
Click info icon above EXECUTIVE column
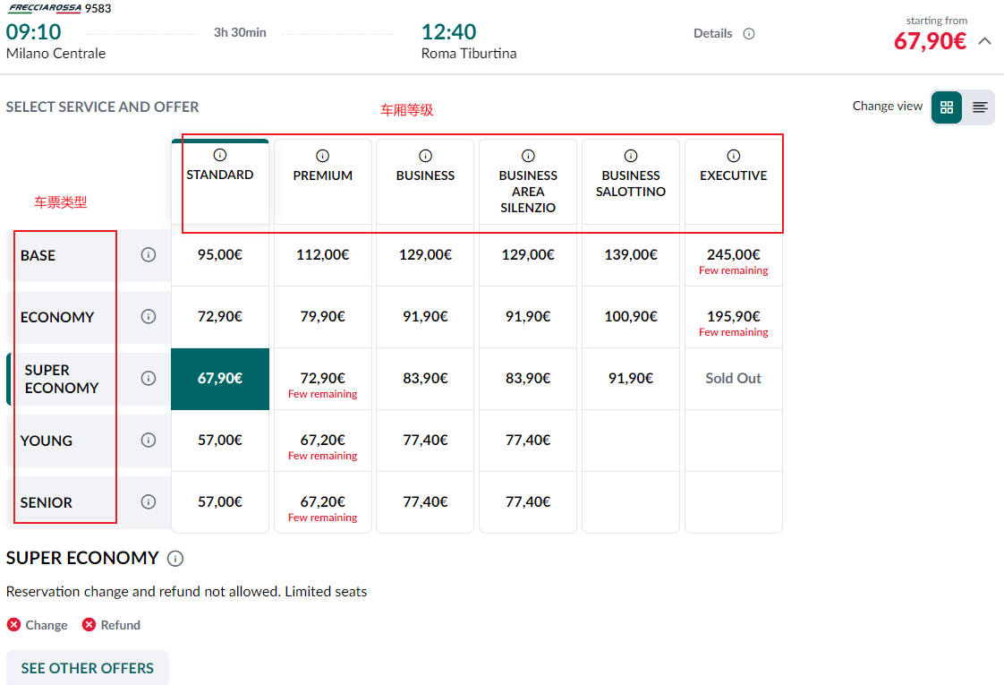[734, 156]
